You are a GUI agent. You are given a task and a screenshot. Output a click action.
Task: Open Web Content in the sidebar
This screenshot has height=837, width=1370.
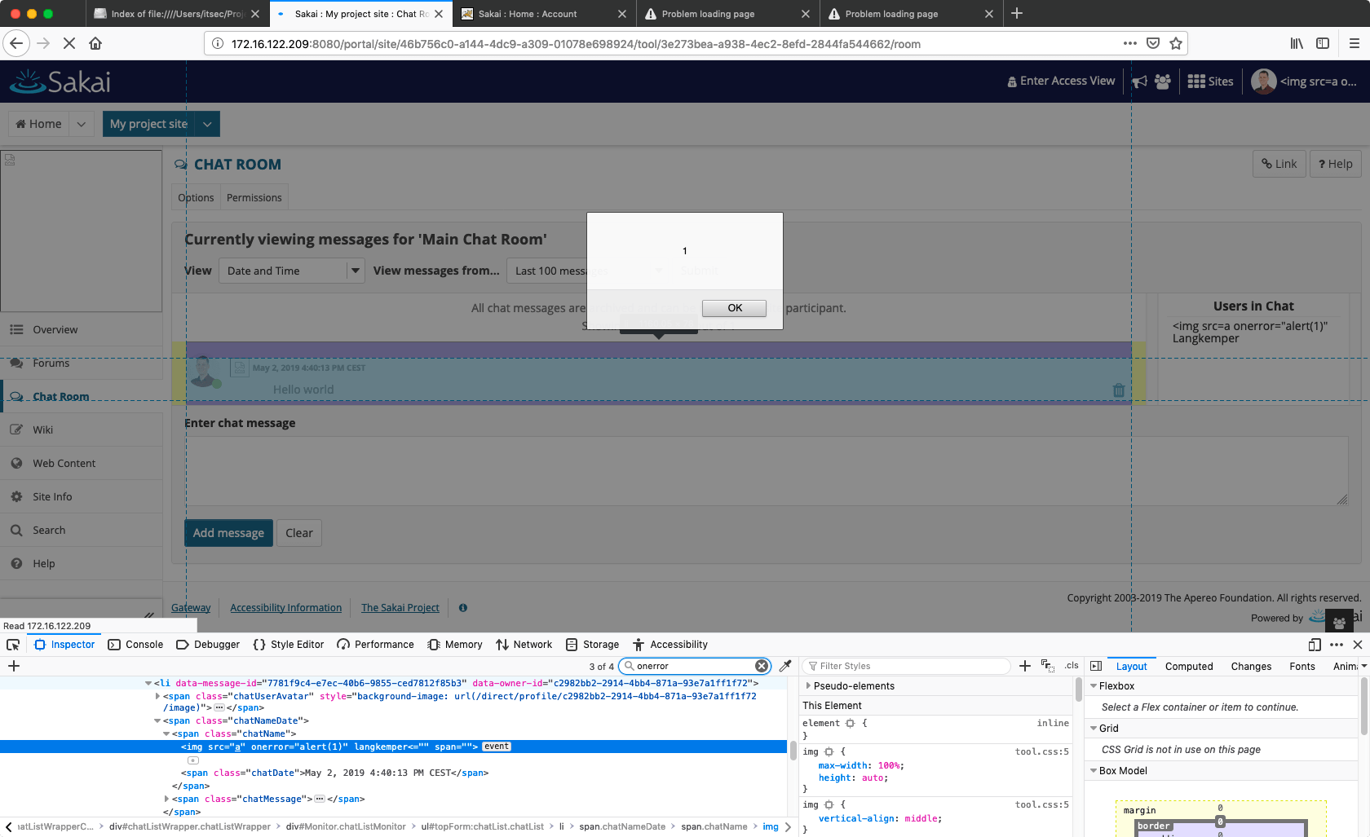coord(82,463)
